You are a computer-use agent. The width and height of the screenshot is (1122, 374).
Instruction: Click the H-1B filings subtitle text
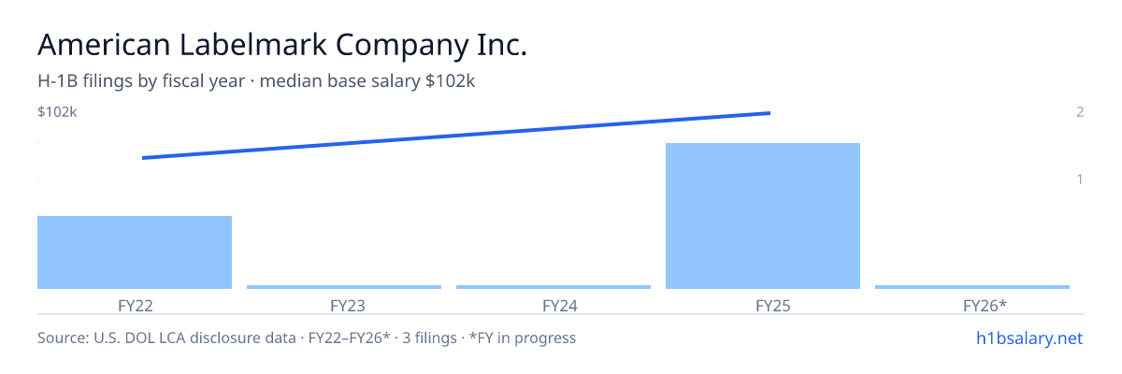point(256,81)
